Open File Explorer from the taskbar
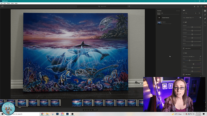Screen dimensions: 207x116 tap(47, 114)
